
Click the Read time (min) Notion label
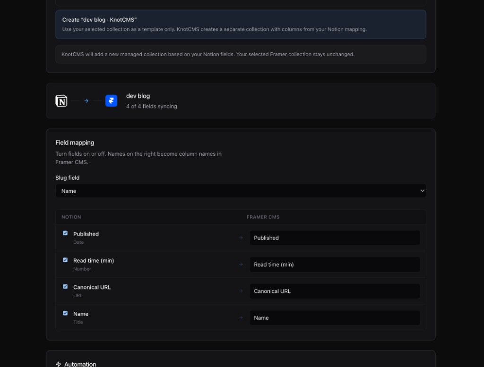point(94,261)
